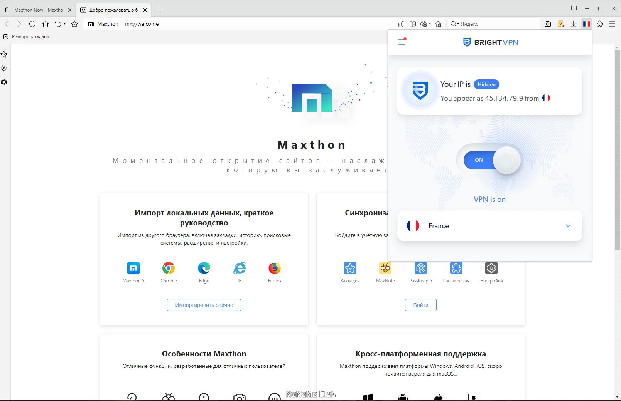Open the BrightVPN hamburger menu
This screenshot has width=621, height=401.
click(x=402, y=42)
